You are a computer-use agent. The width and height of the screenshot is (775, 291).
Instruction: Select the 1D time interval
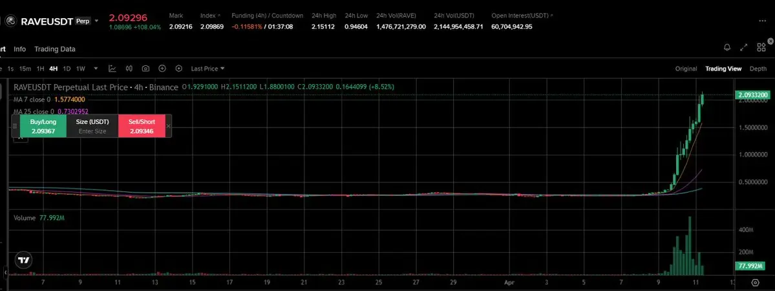(x=67, y=69)
